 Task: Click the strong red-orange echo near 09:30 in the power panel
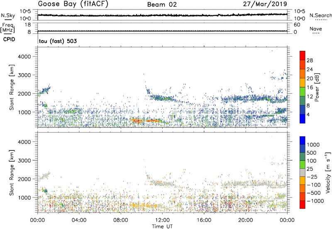(x=138, y=121)
